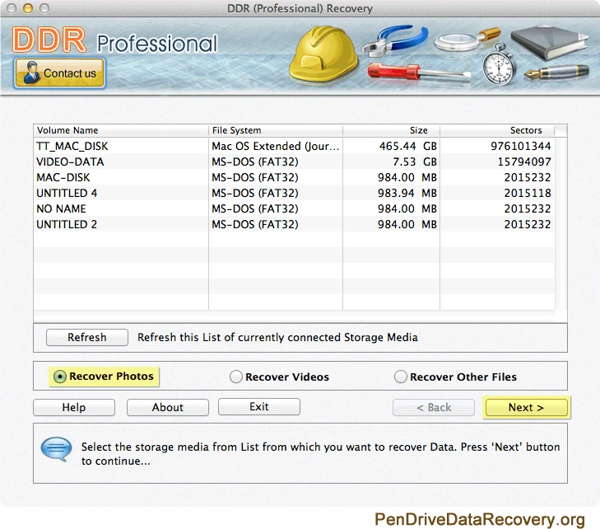Sort by Volume Name column header
This screenshot has width=600, height=529.
coord(121,130)
